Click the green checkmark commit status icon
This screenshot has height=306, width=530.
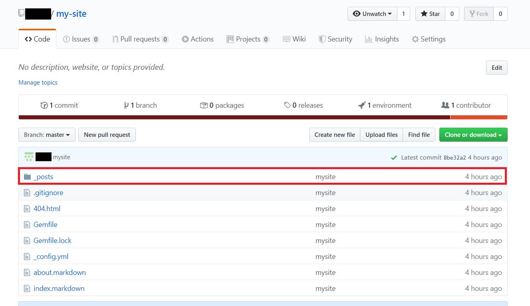point(394,158)
